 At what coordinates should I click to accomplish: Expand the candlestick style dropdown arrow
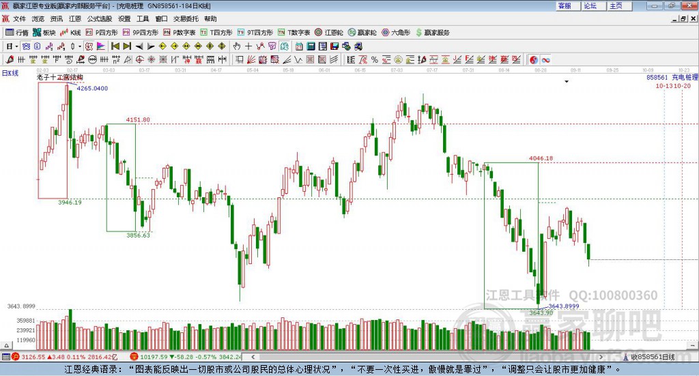tap(80, 46)
